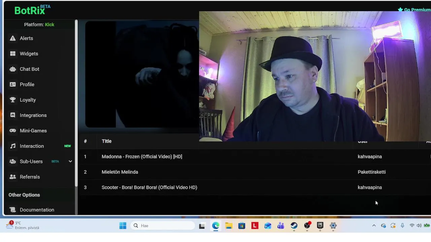Click the song request video player
Viewport: 431px width, 242px height.
click(x=142, y=74)
